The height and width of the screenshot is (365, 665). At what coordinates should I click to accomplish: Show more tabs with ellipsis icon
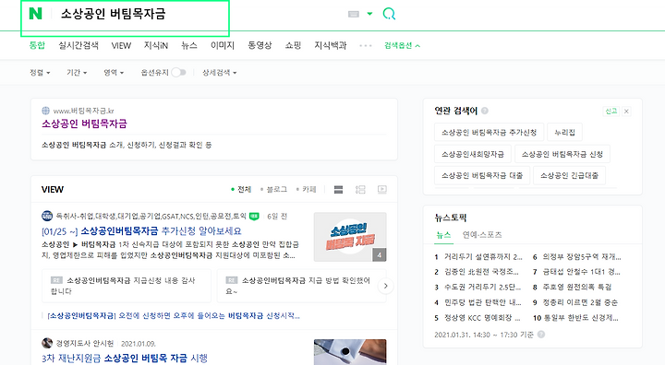365,46
